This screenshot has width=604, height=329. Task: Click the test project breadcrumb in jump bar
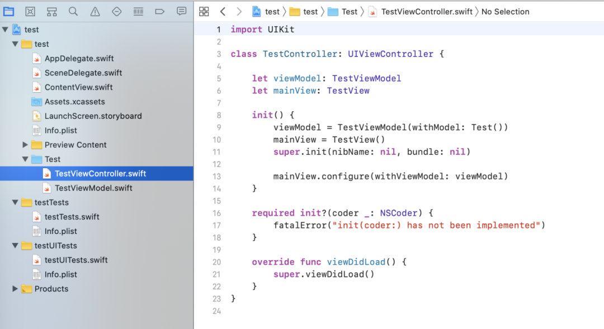[x=266, y=12]
